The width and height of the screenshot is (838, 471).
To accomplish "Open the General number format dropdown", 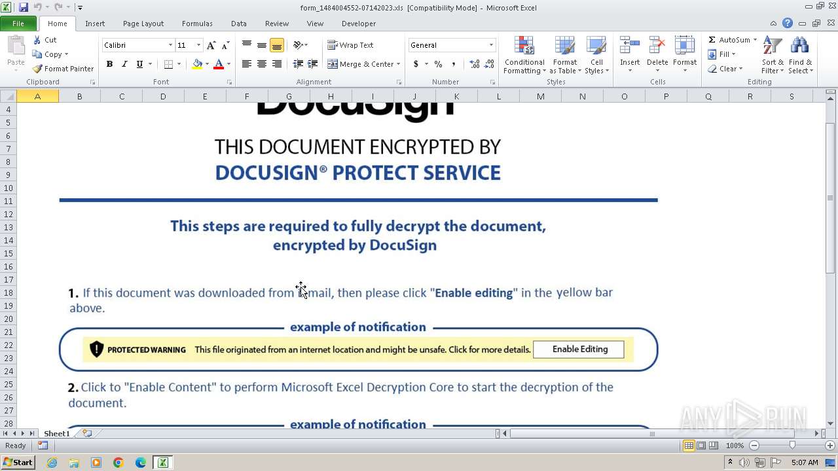I will (491, 45).
